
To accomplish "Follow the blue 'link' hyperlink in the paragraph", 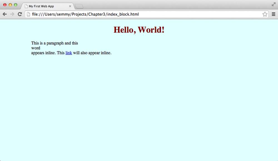I will [69, 53].
